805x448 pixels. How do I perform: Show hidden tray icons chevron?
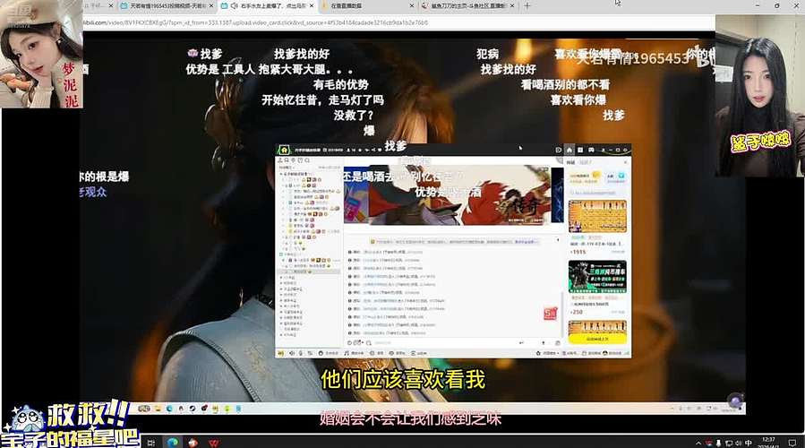pos(698,443)
